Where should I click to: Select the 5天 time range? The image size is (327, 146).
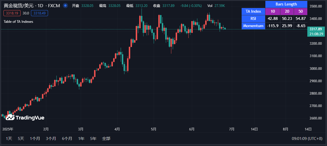coord(21,138)
